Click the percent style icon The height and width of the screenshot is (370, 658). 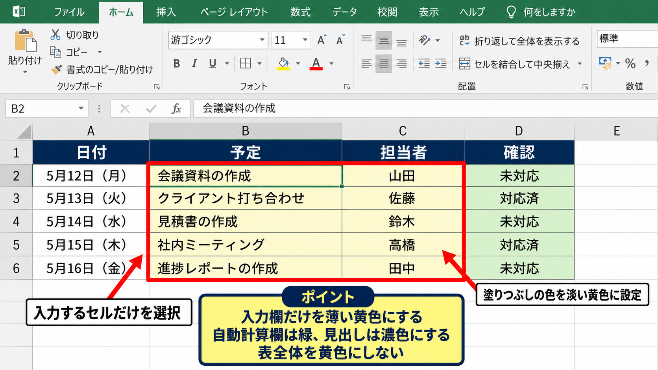[630, 63]
